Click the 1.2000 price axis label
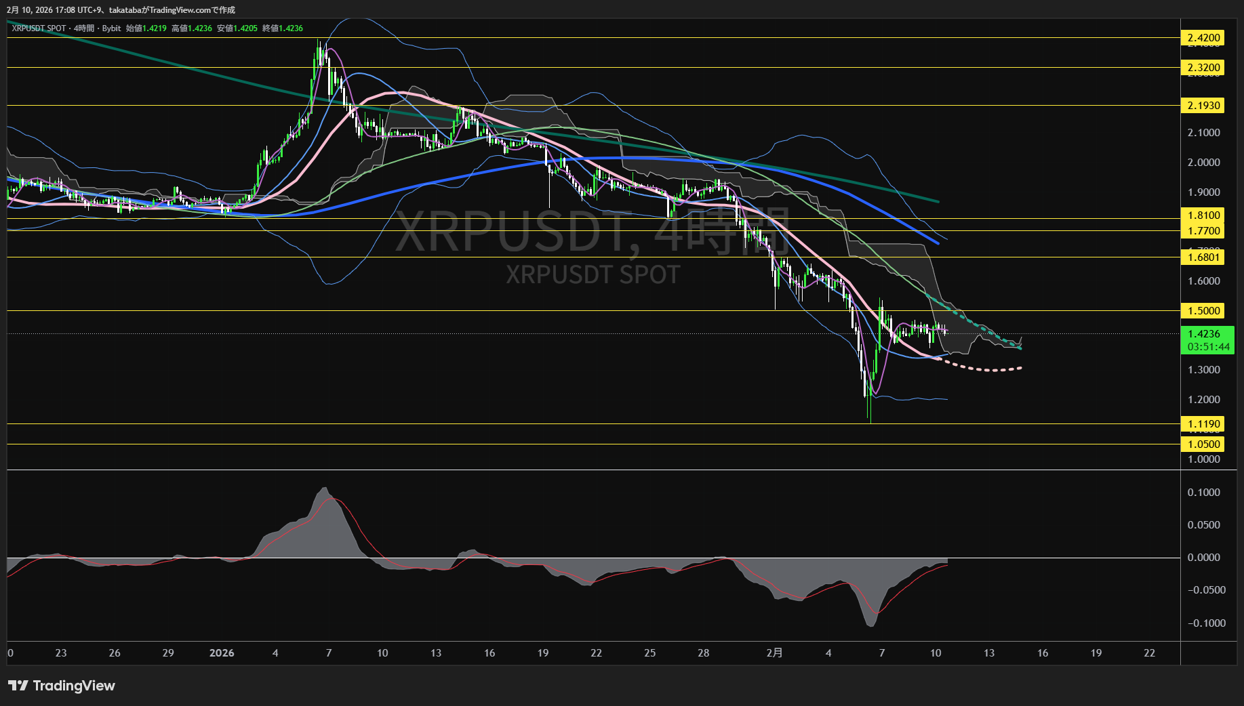This screenshot has width=1244, height=706. [1203, 400]
